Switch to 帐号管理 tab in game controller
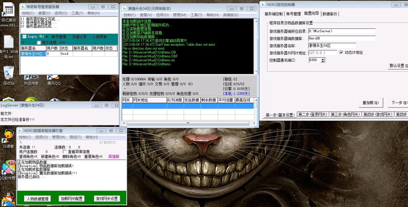Viewport: 408px width, 207px height. [293, 14]
